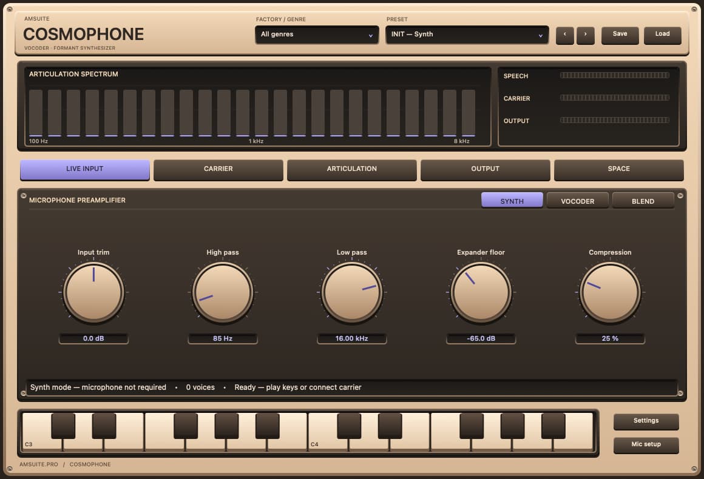This screenshot has width=704, height=479.
Task: Click the Compression knob
Action: (x=610, y=292)
